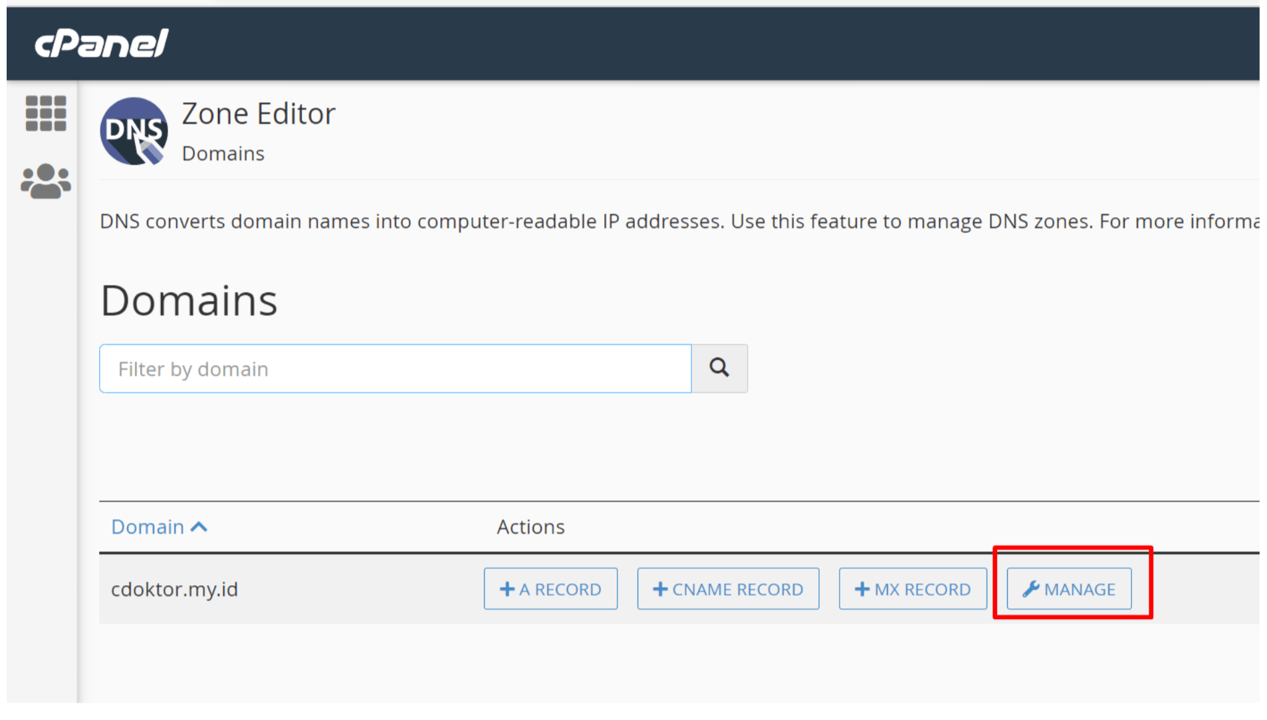Screen dimensions: 1267x720
Task: Add an MX RECORD for the domain
Action: click(912, 589)
